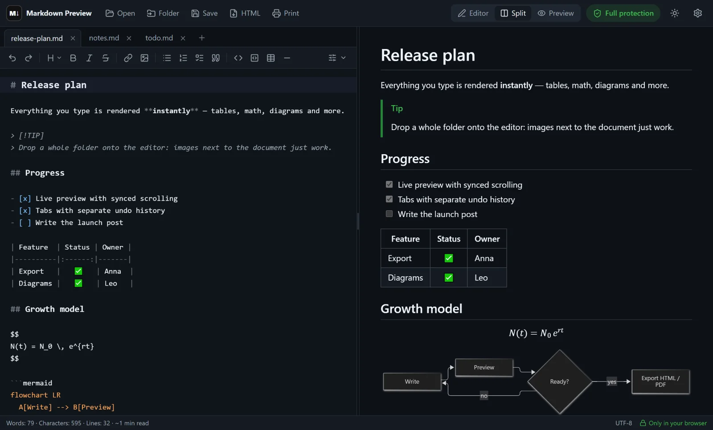This screenshot has width=713, height=430.
Task: Apply bold formatting
Action: coord(73,58)
